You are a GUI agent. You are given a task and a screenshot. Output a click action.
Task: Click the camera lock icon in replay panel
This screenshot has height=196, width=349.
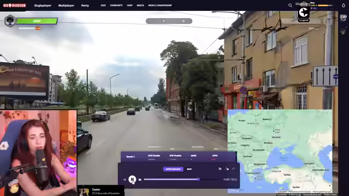point(227,169)
